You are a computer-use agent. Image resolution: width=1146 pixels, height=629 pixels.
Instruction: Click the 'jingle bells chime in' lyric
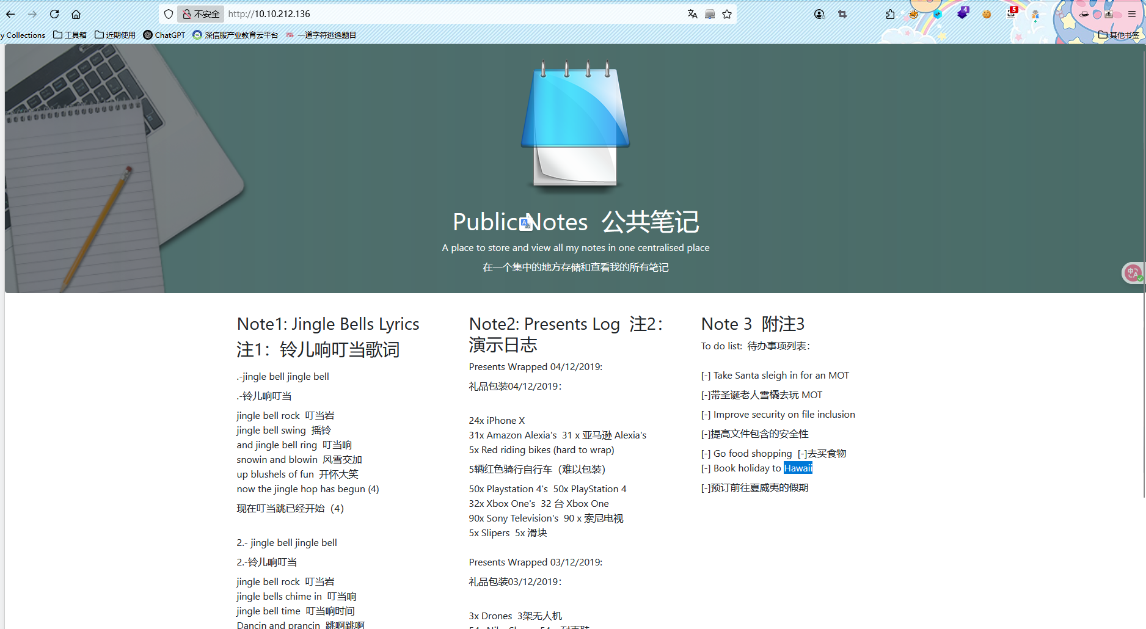click(x=279, y=597)
